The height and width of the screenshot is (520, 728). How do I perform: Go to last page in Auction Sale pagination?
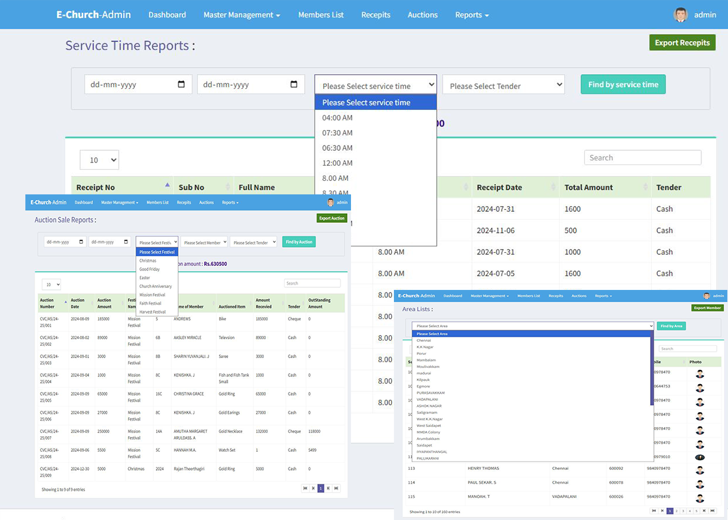(x=336, y=488)
